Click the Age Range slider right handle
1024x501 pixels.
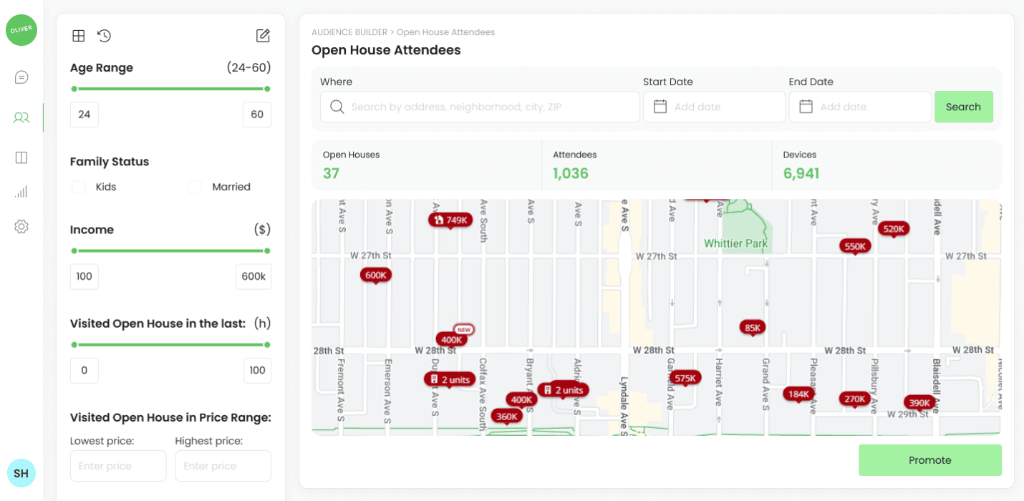click(267, 89)
